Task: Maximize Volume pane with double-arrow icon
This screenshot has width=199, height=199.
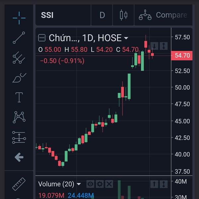Action: [x=164, y=184]
